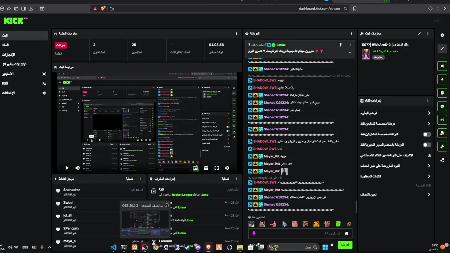Click the image posted by Mayar_94

pyautogui.click(x=284, y=171)
